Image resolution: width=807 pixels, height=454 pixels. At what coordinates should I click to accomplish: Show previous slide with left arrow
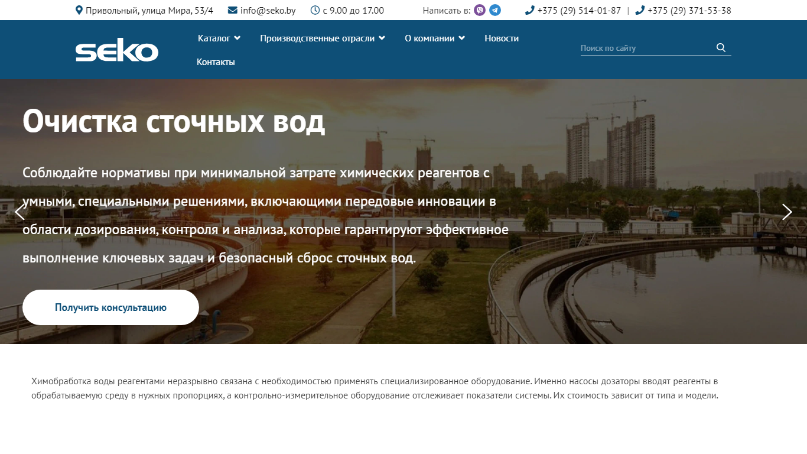pos(20,212)
